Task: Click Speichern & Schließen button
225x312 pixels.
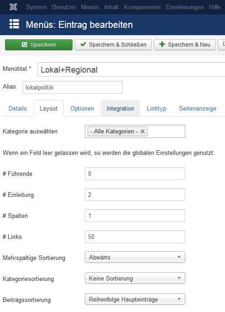Action: [113, 45]
